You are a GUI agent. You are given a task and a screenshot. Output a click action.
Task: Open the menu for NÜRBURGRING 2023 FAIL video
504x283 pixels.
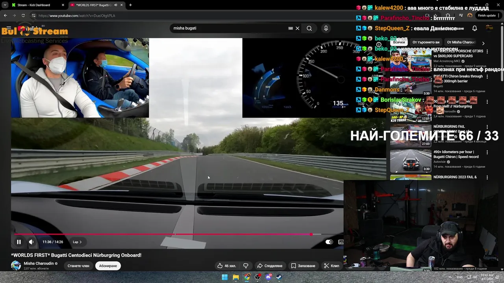coord(487,177)
